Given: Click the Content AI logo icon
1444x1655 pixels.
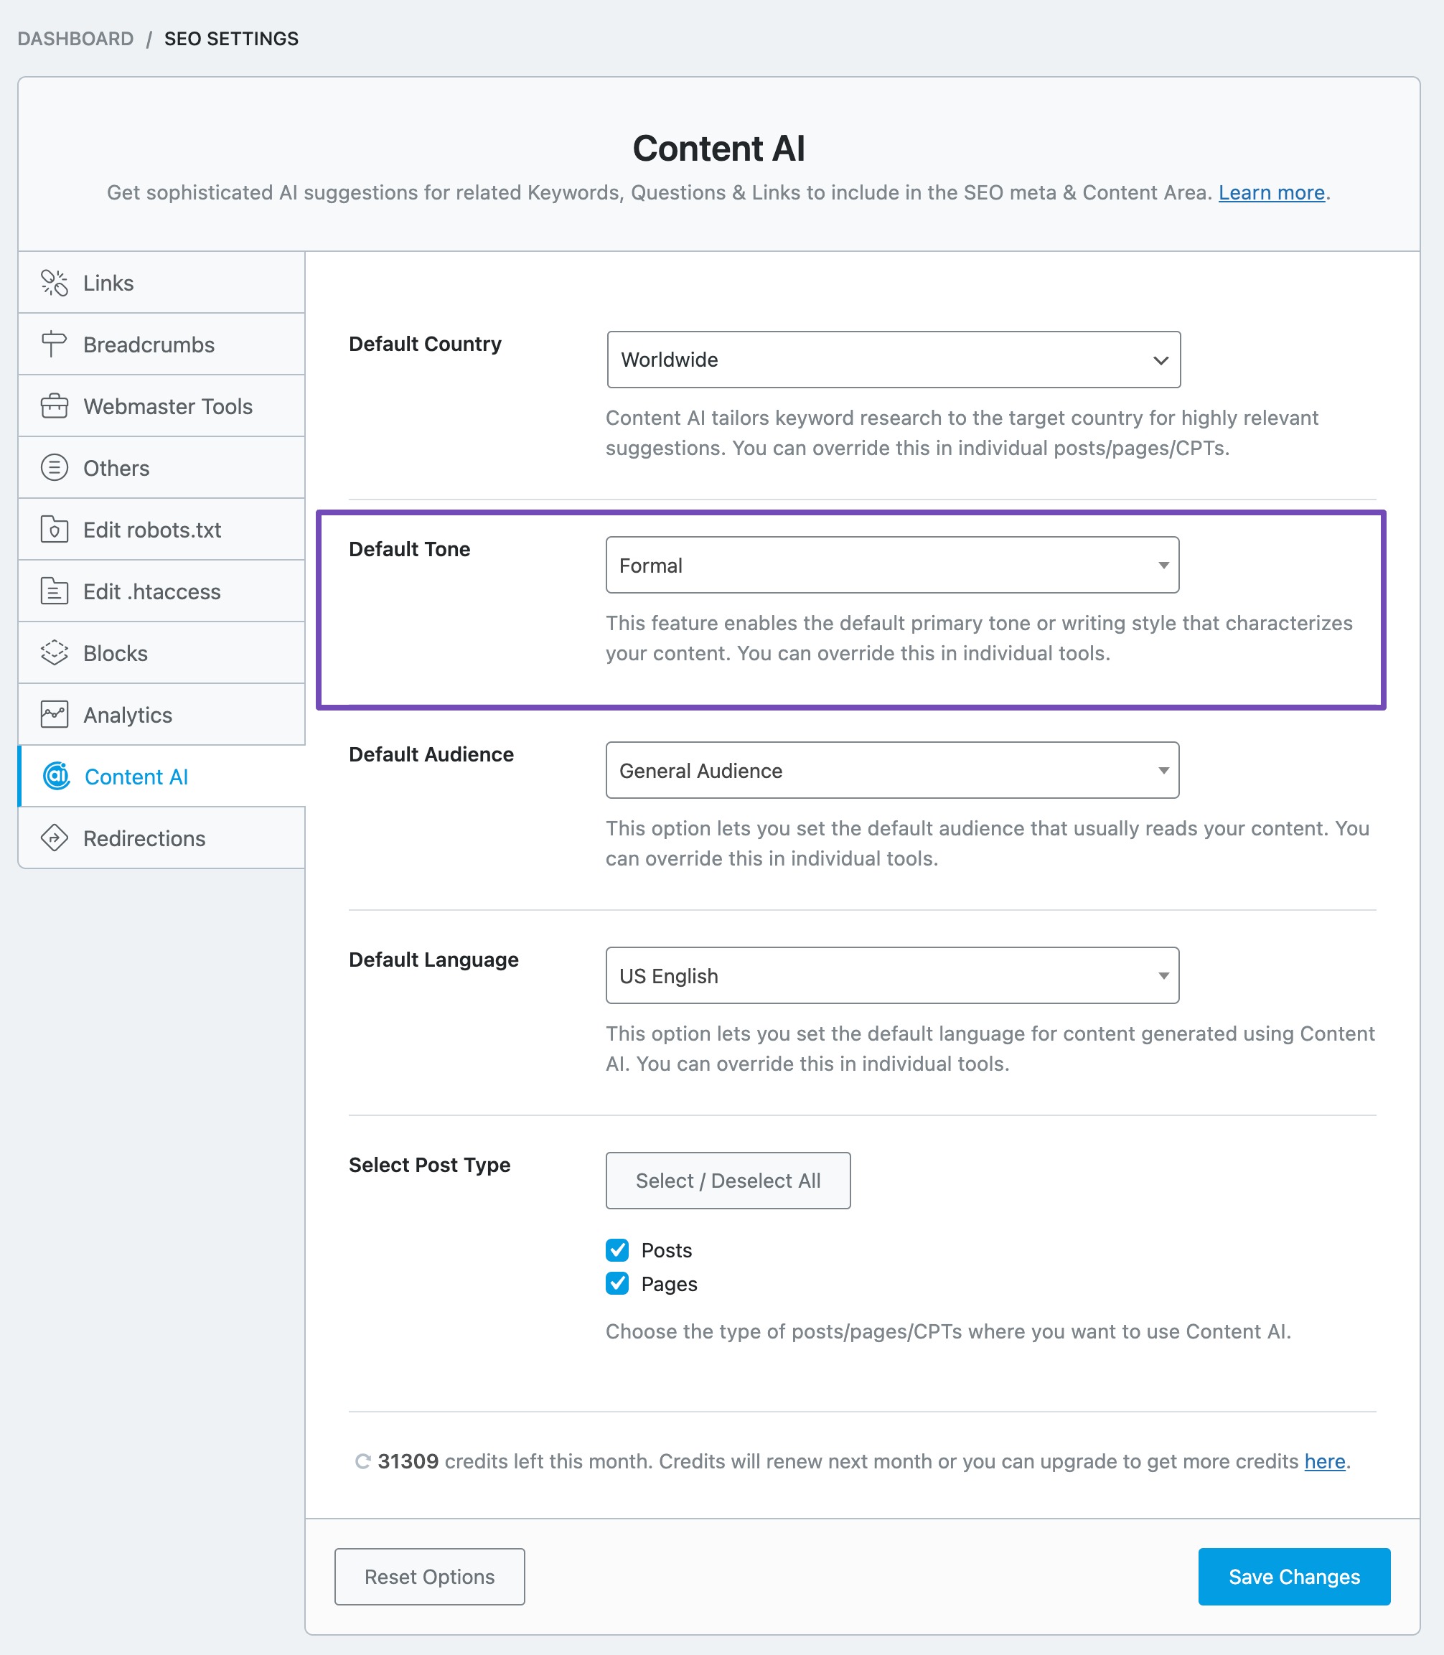Looking at the screenshot, I should (57, 776).
